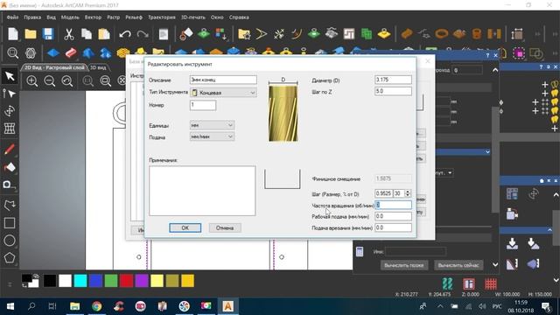Click the red calculator toolpath icon at bottom right
560x315 pixels.
tap(469, 283)
